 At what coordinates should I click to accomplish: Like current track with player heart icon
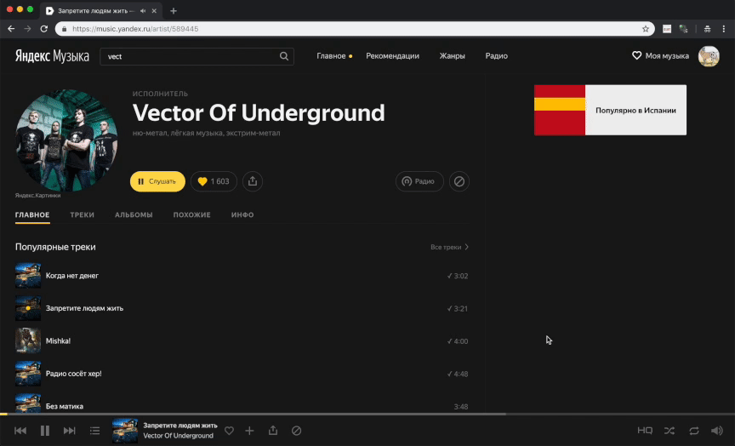(x=229, y=431)
